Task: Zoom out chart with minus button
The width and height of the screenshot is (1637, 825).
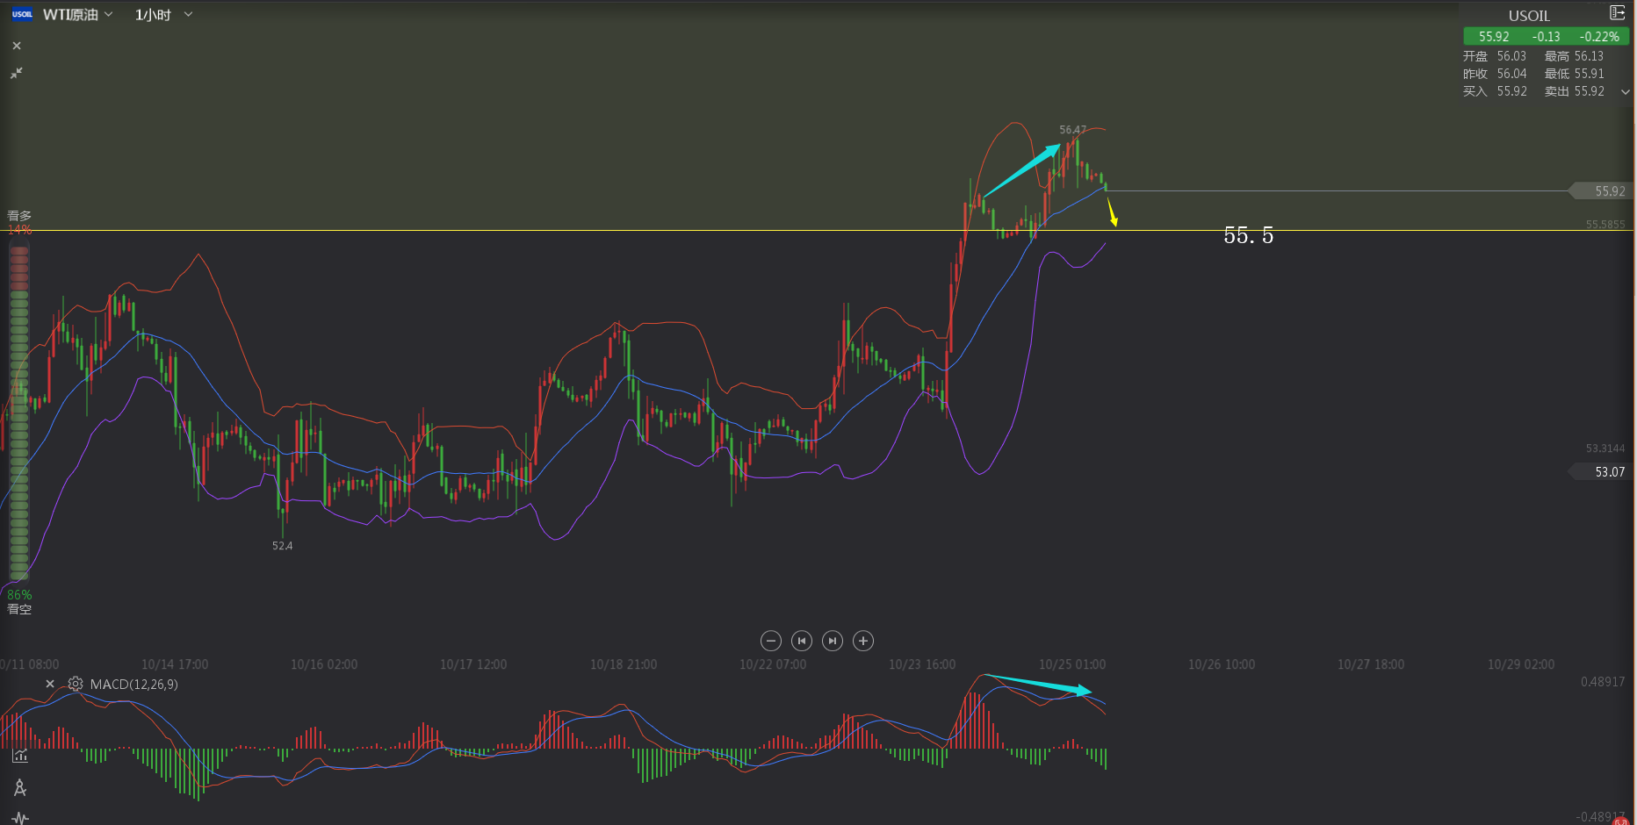Action: [x=771, y=641]
